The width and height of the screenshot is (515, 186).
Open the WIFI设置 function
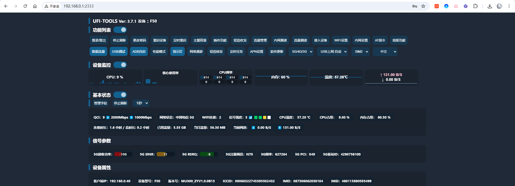click(x=341, y=40)
